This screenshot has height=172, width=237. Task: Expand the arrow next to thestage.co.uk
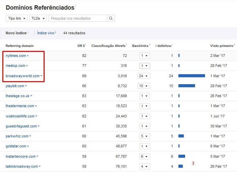(31, 96)
